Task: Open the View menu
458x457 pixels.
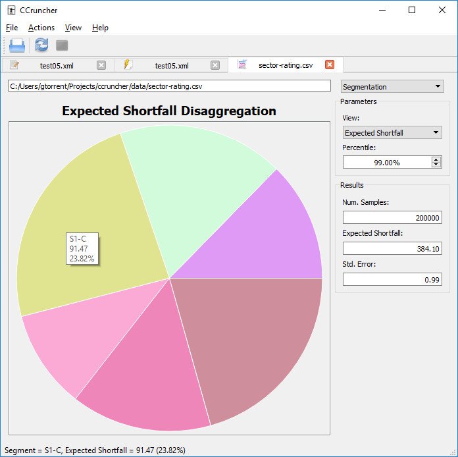Action: (x=73, y=28)
